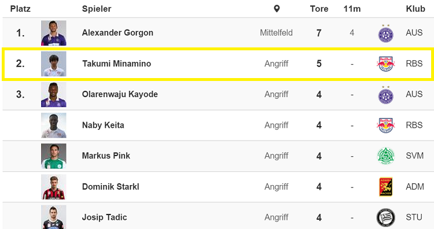This screenshot has height=229, width=434.
Task: Click Austria Wien logo in Olarenwaju Kayode row
Action: click(x=386, y=95)
